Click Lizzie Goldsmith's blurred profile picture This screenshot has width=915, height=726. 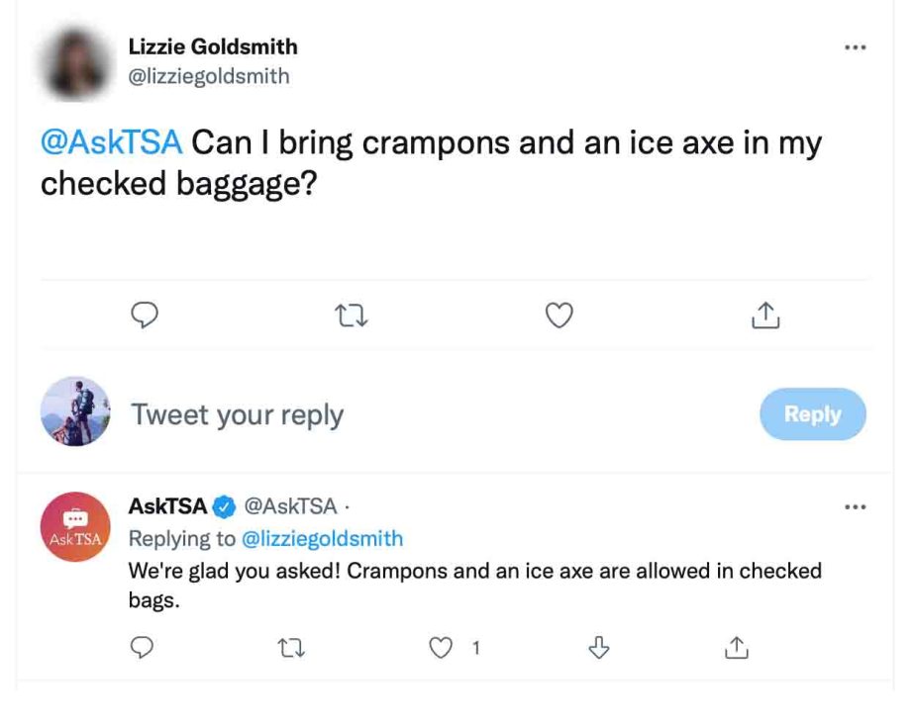click(75, 63)
